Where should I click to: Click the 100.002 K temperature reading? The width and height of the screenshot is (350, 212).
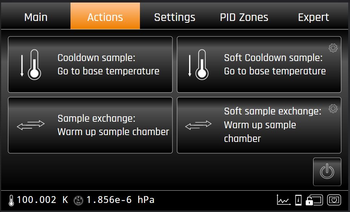click(x=42, y=200)
